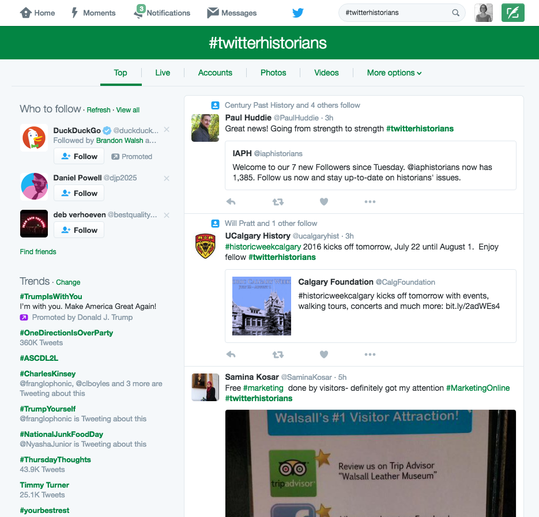The image size is (539, 517).
Task: Open Messages envelope icon
Action: (x=213, y=13)
